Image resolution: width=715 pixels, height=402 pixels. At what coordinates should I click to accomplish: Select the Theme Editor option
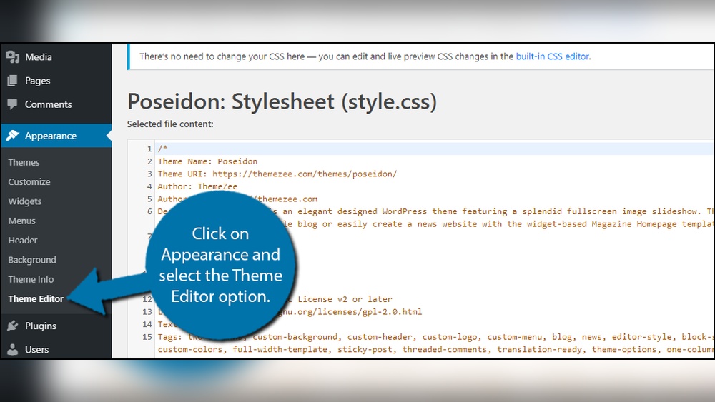(x=36, y=299)
